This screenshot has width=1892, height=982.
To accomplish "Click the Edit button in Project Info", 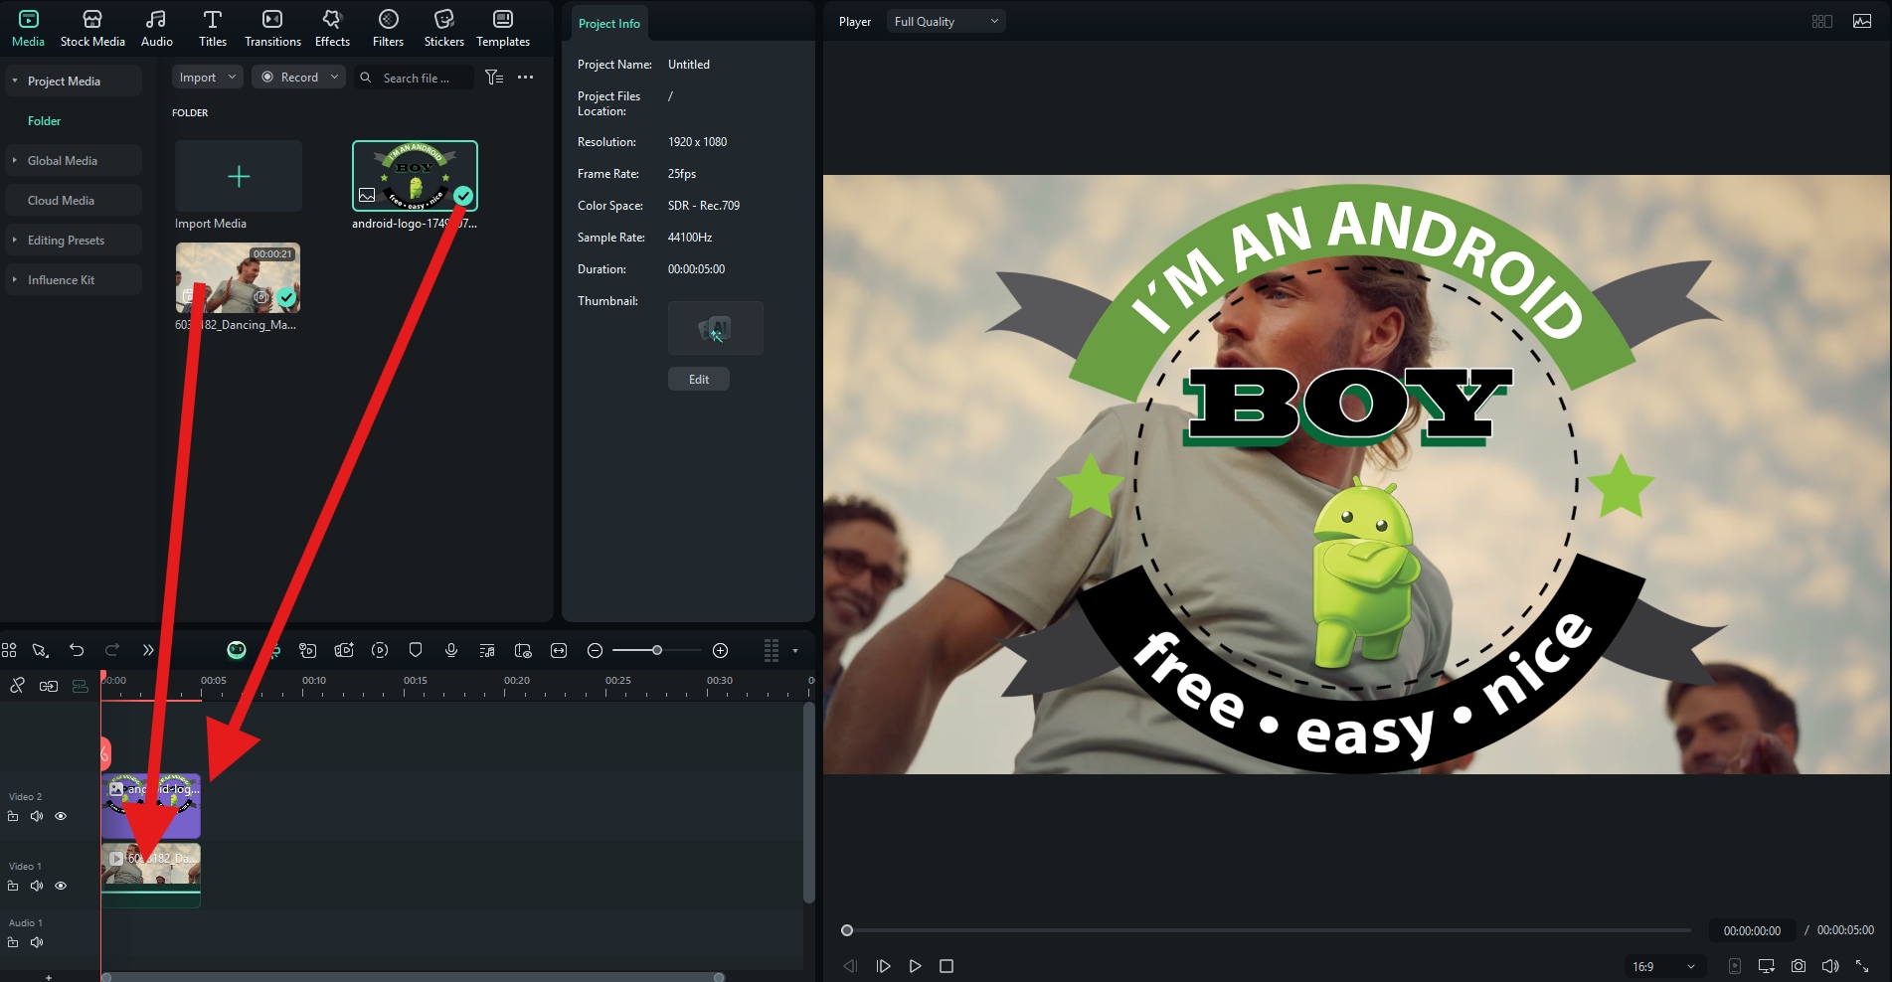I will pyautogui.click(x=699, y=379).
